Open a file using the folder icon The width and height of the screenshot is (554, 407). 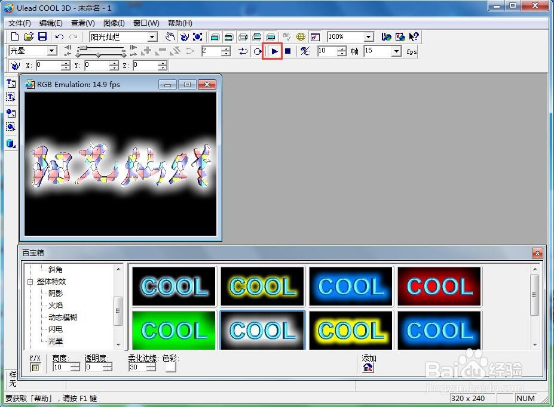(x=28, y=36)
